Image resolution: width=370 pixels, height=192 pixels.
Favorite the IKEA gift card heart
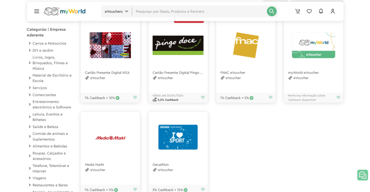pos(135,97)
